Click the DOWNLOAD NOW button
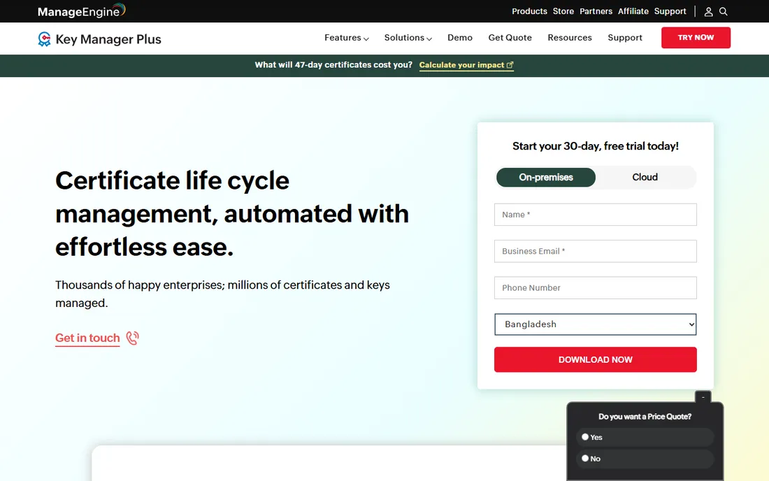Image resolution: width=769 pixels, height=481 pixels. click(x=596, y=359)
